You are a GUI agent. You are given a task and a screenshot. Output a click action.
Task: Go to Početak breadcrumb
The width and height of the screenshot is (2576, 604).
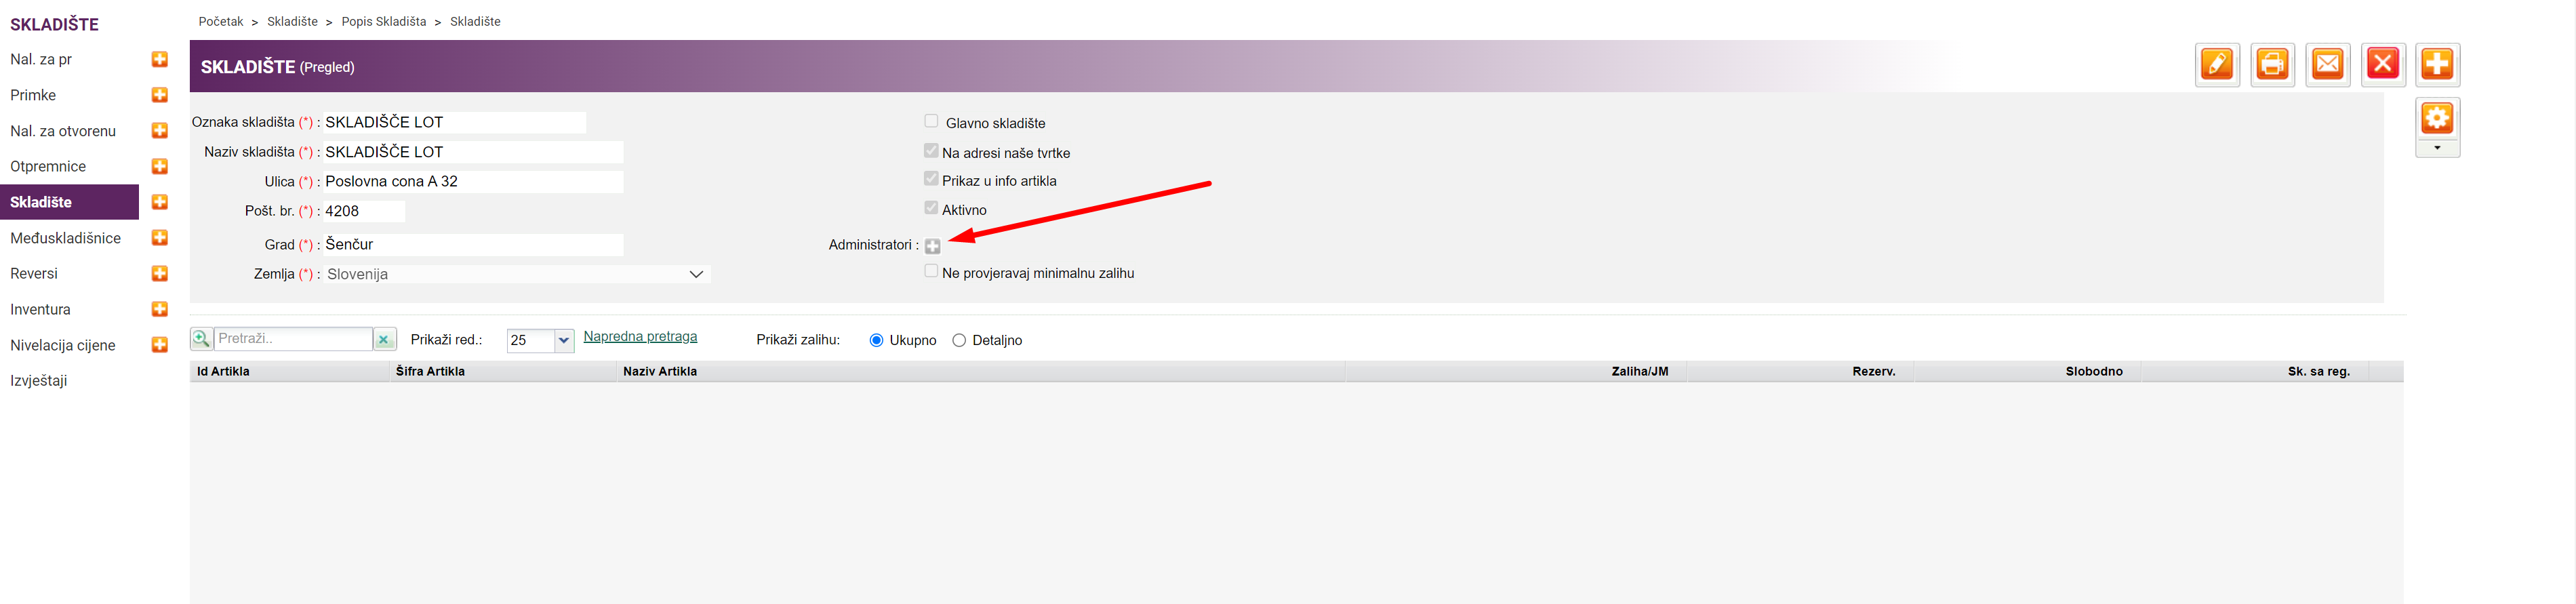(221, 22)
